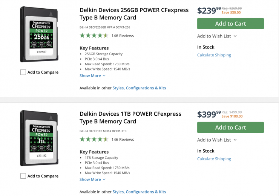Open the 1TB CFexpress card product image
Screen dimensions: 279x196
[x=39, y=138]
